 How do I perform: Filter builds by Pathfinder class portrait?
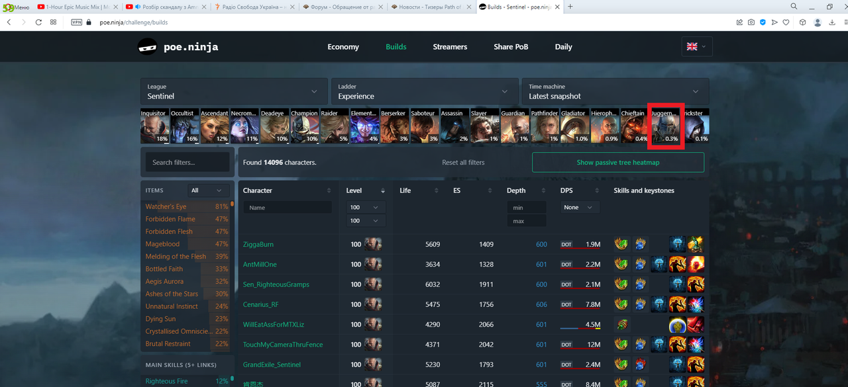(544, 126)
